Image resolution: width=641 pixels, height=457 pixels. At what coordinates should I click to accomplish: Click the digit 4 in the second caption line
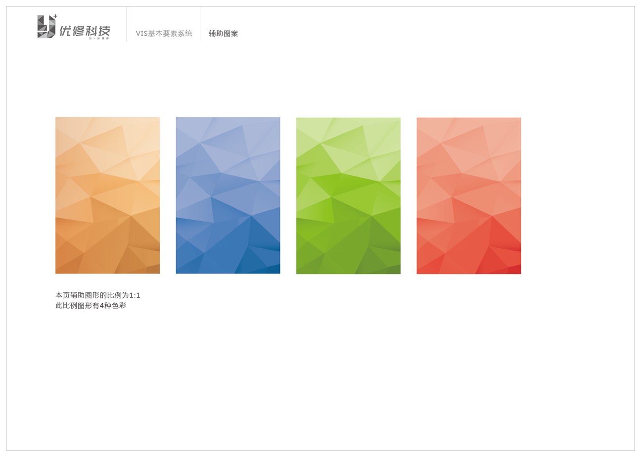pyautogui.click(x=102, y=306)
